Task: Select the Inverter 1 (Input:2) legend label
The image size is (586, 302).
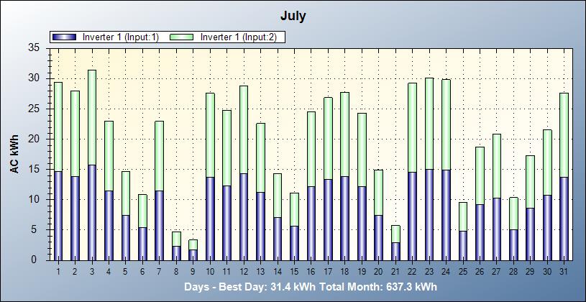Action: pyautogui.click(x=238, y=37)
